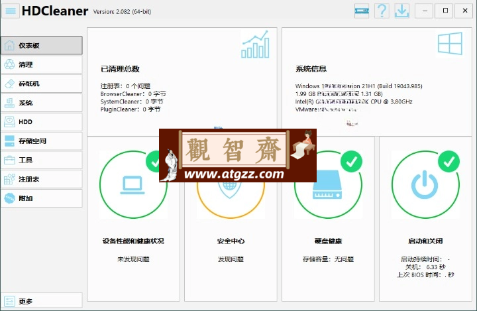The height and width of the screenshot is (311, 477).
Task: Click the PluginCleaner: 0 字节 line
Action: (131, 109)
